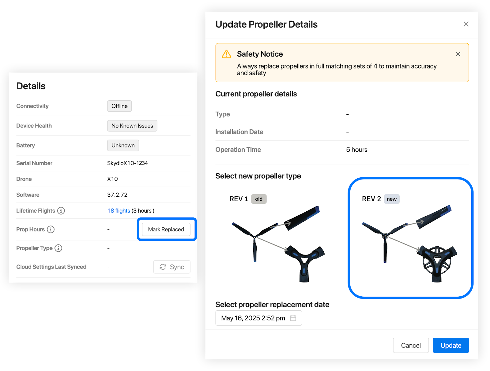Click the No Known Issues badge
Screen dimensions: 490x371
point(132,126)
